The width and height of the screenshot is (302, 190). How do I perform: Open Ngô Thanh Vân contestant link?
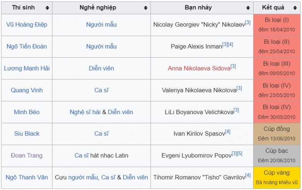tap(27, 177)
